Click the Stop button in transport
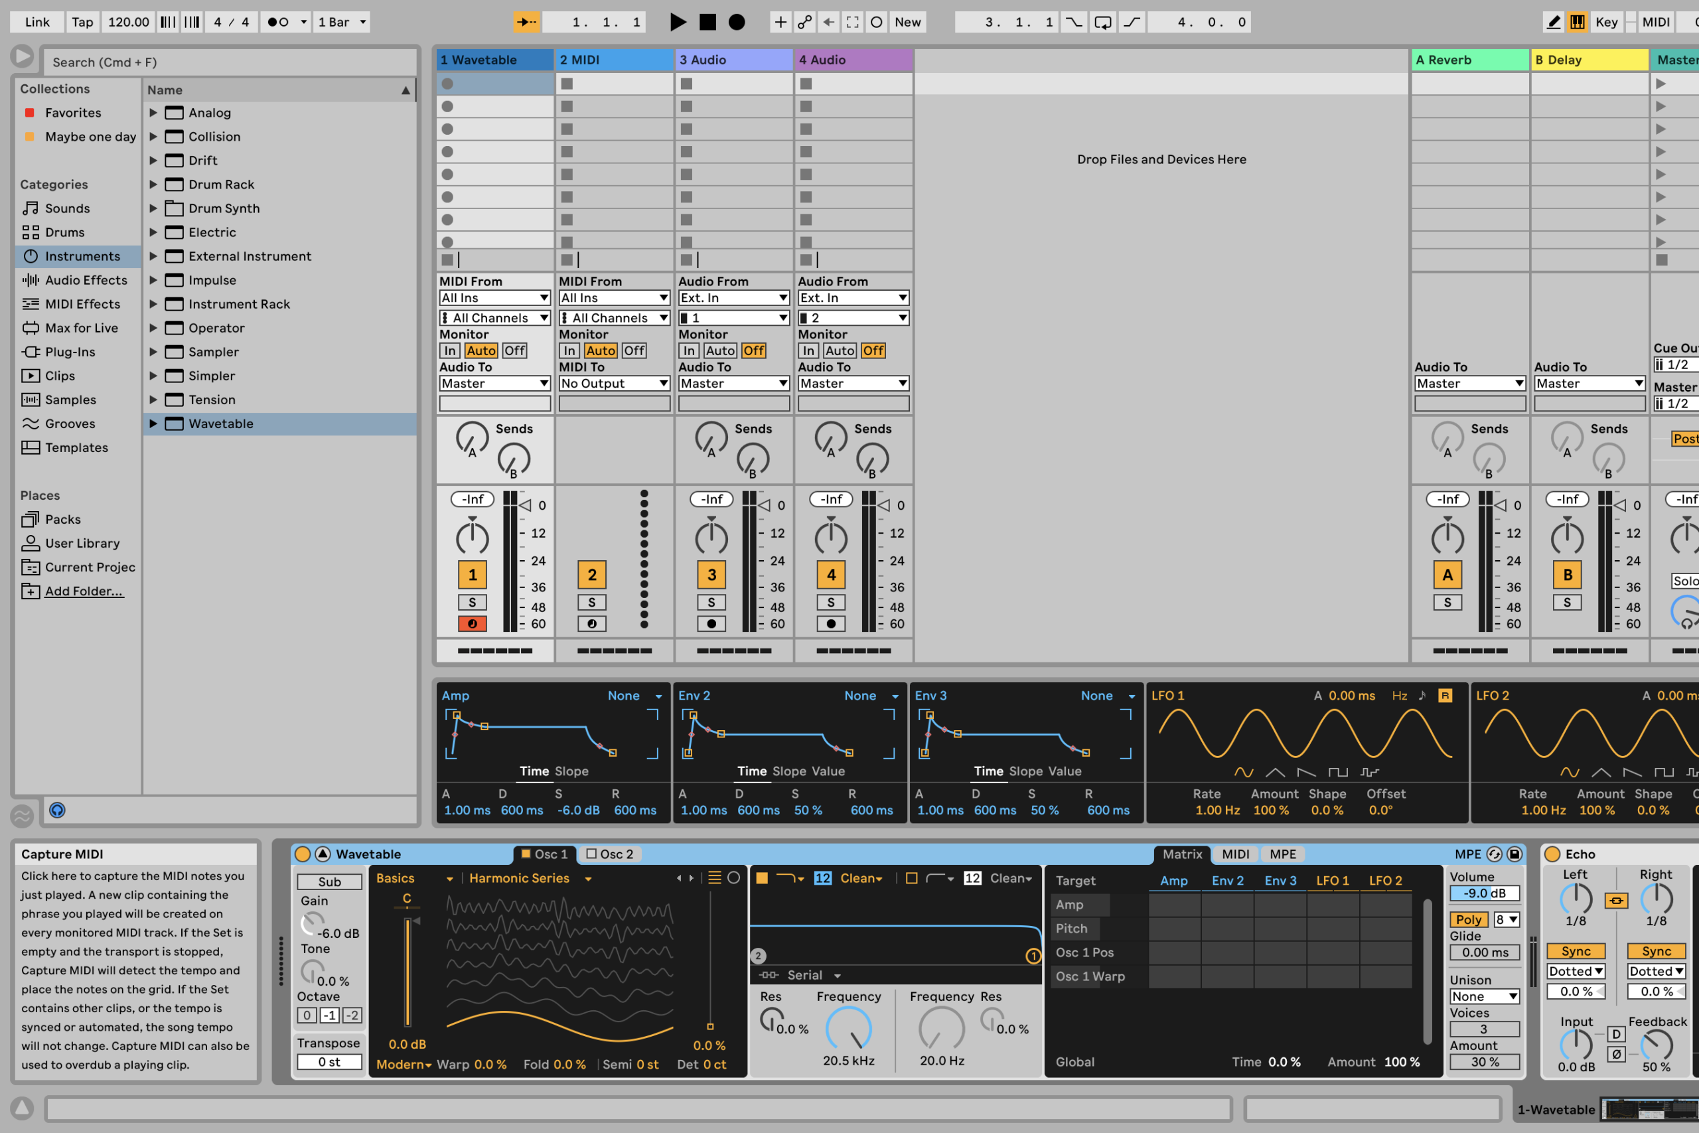 707,22
